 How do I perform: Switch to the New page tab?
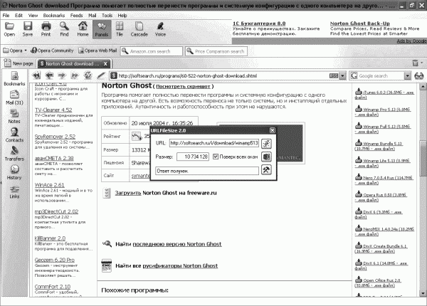coord(19,63)
